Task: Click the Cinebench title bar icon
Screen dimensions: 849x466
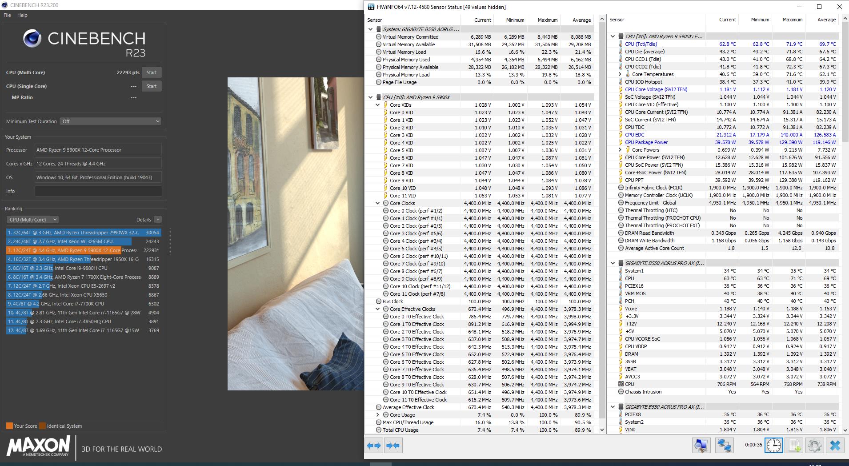Action: point(4,5)
